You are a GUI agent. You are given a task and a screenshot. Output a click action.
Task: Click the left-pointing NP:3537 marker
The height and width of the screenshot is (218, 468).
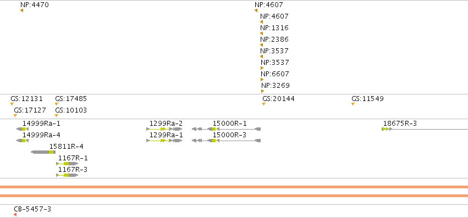coord(261,57)
